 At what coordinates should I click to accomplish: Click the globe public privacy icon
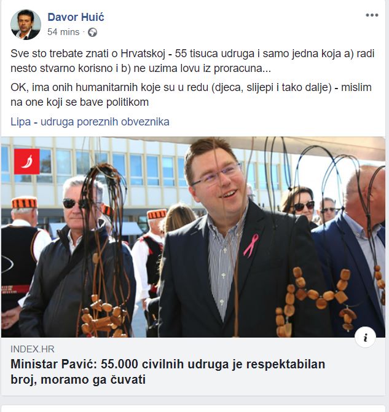coord(92,33)
